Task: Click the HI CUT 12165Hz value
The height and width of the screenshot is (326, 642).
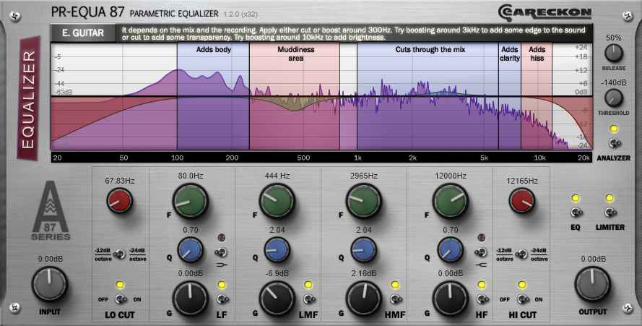Action: click(x=521, y=181)
